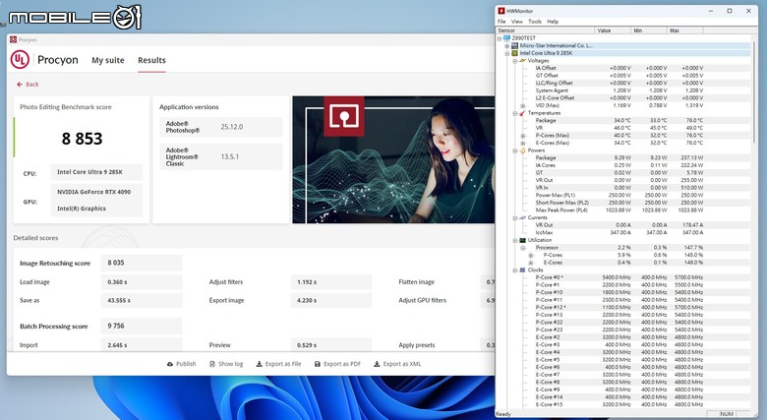Image resolution: width=767 pixels, height=420 pixels.
Task: Expand E-Cores (Max) temperatures
Action: click(523, 143)
